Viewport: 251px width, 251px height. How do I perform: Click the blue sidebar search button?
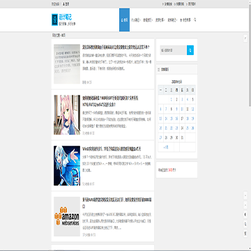(190, 50)
